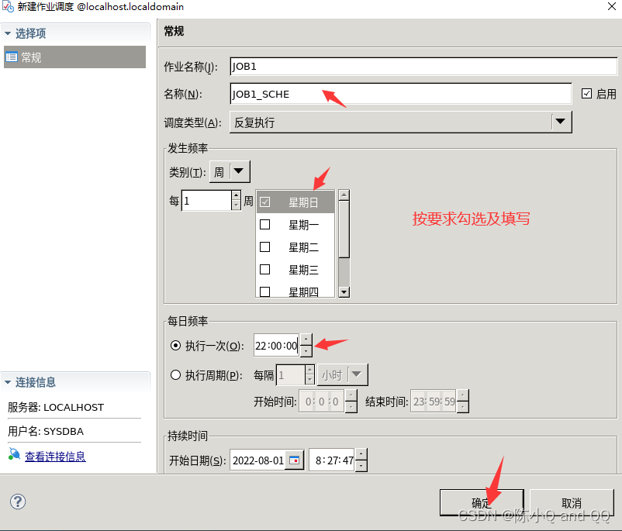
Task: Collapse the 连接信息 section
Action: coord(8,381)
